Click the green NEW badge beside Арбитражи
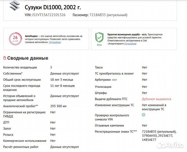 click(x=114, y=80)
